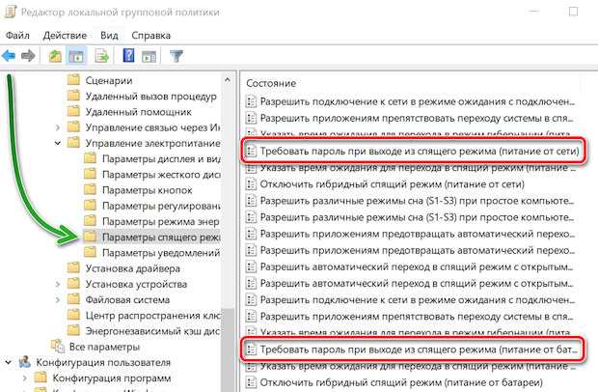Click tree pane scrollbar up arrow
This screenshot has width=598, height=392.
pos(228,80)
